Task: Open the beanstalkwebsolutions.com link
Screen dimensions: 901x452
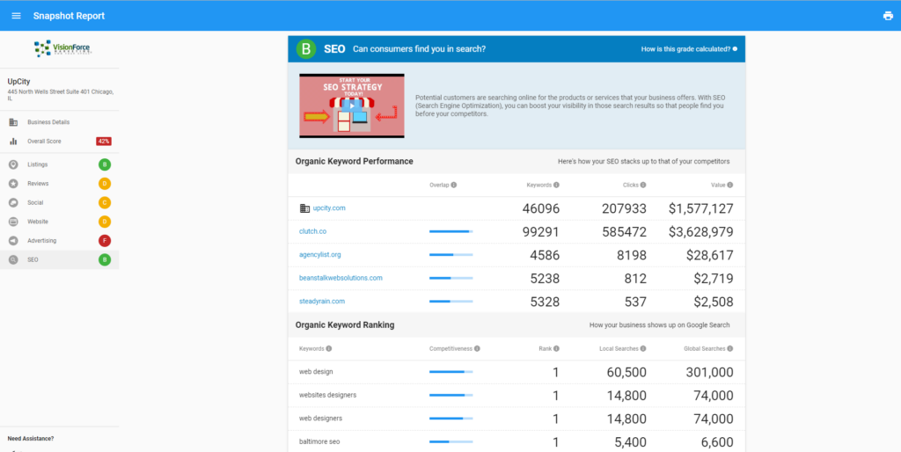Action: coord(341,278)
